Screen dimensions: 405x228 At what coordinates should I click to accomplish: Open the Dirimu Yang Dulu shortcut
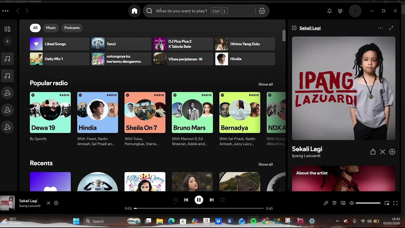(245, 44)
